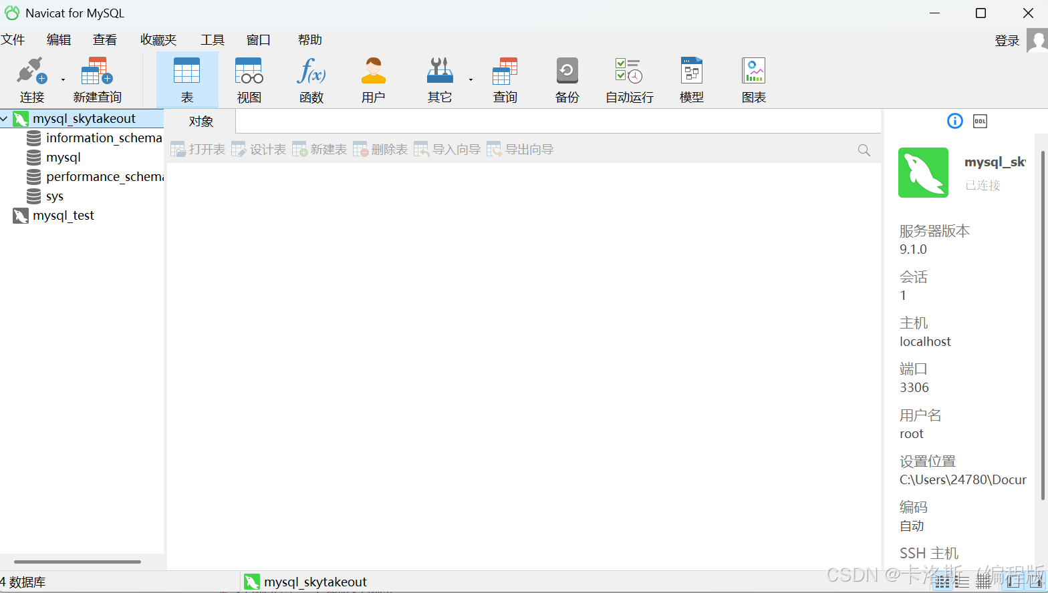The image size is (1048, 593).
Task: Click the 已连接 connection status text
Action: tap(983, 186)
